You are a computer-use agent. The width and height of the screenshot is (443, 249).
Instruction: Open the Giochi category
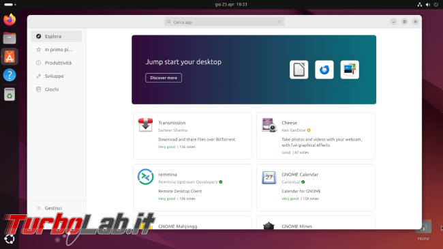(x=57, y=89)
